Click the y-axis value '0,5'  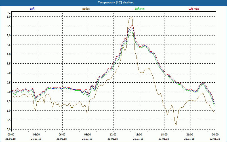(x=9, y=120)
